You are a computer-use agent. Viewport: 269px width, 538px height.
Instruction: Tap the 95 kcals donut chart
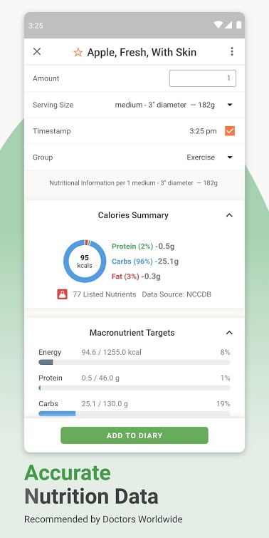[x=85, y=261]
